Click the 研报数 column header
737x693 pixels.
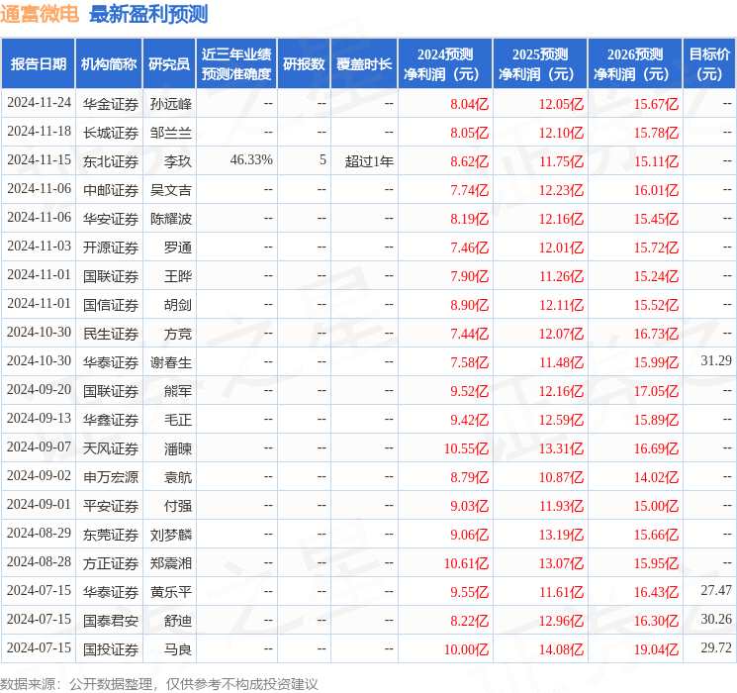[x=304, y=64]
